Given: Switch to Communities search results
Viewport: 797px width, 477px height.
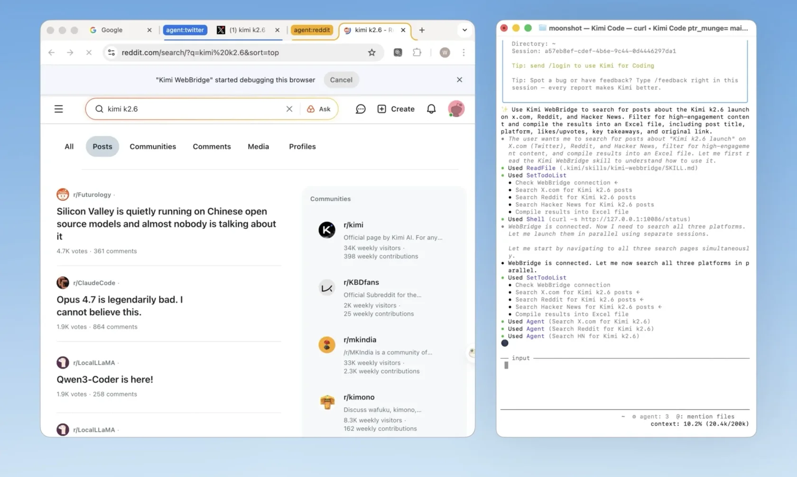Looking at the screenshot, I should (x=153, y=147).
